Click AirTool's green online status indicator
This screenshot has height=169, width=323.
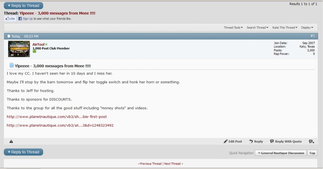coord(46,44)
